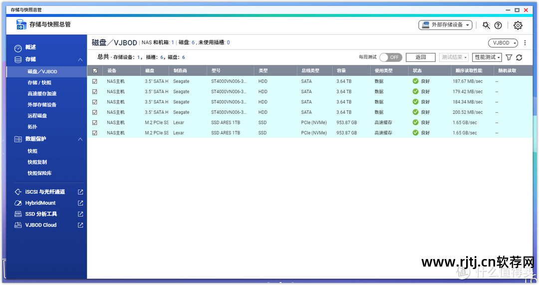Screen dimensions: 539x285
Task: Open the 性能测试 dropdown
Action: (487, 57)
